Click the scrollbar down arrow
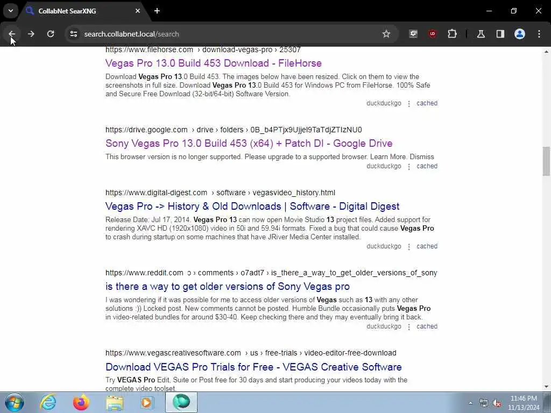Screen dimensions: 551x413 (546, 387)
